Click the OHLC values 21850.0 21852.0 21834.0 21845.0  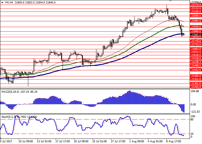[35, 3]
